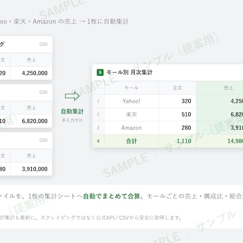
Task: Click the order count 280
Action: coord(186,128)
